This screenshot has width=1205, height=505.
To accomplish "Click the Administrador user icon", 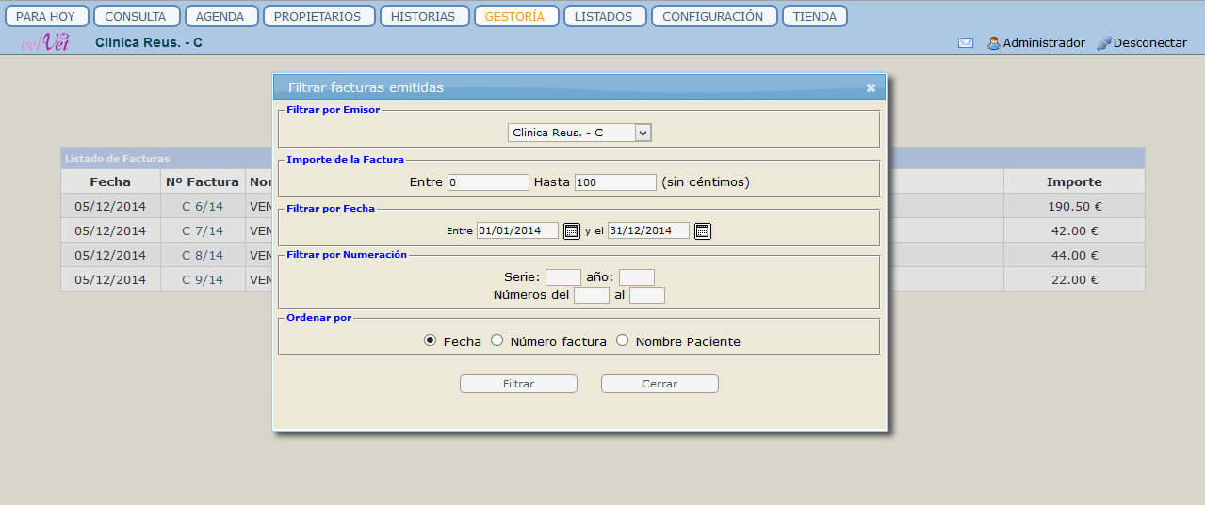I will click(x=993, y=43).
